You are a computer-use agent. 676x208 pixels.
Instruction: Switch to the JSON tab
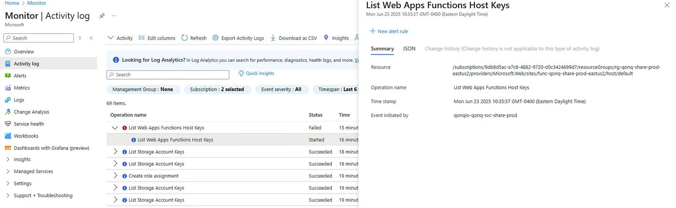(409, 49)
